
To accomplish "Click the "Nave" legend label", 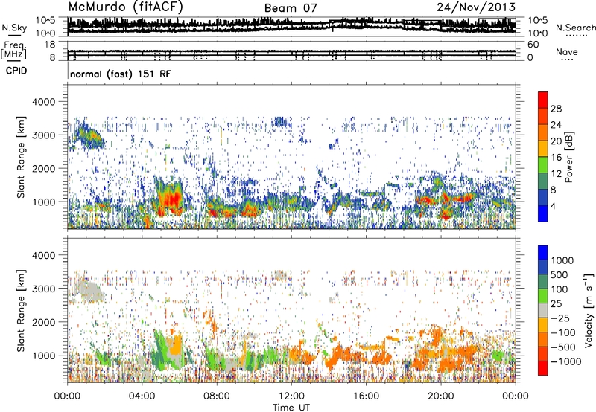I will point(567,52).
